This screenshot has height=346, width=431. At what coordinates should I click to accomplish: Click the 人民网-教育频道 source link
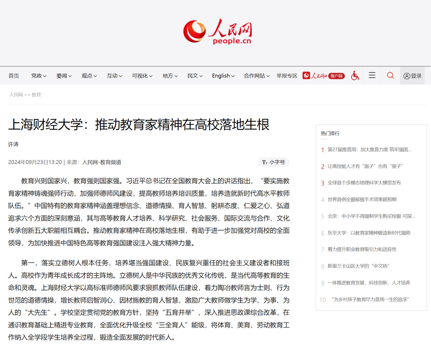[x=102, y=162]
